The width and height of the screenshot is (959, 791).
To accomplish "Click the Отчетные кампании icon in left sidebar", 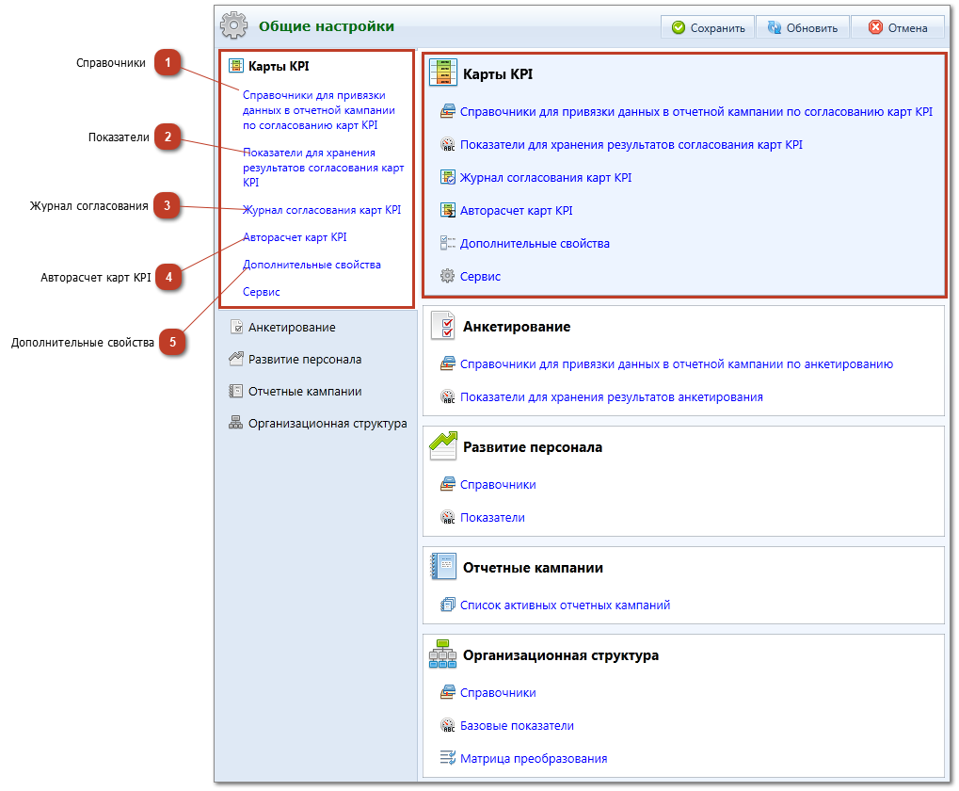I will pyautogui.click(x=235, y=392).
